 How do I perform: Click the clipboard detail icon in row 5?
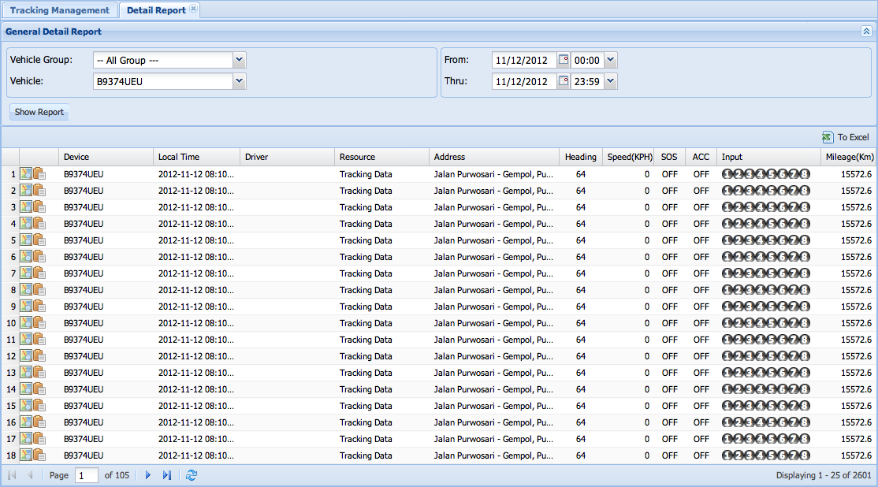[39, 240]
